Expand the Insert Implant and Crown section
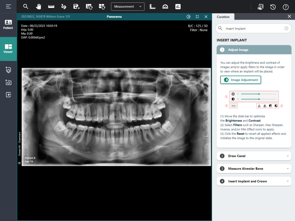 (x=254, y=181)
